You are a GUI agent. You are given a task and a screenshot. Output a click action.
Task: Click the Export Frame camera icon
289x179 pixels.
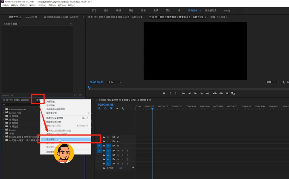click(227, 93)
